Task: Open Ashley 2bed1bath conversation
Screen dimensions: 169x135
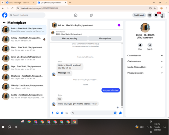Action: click(x=24, y=39)
